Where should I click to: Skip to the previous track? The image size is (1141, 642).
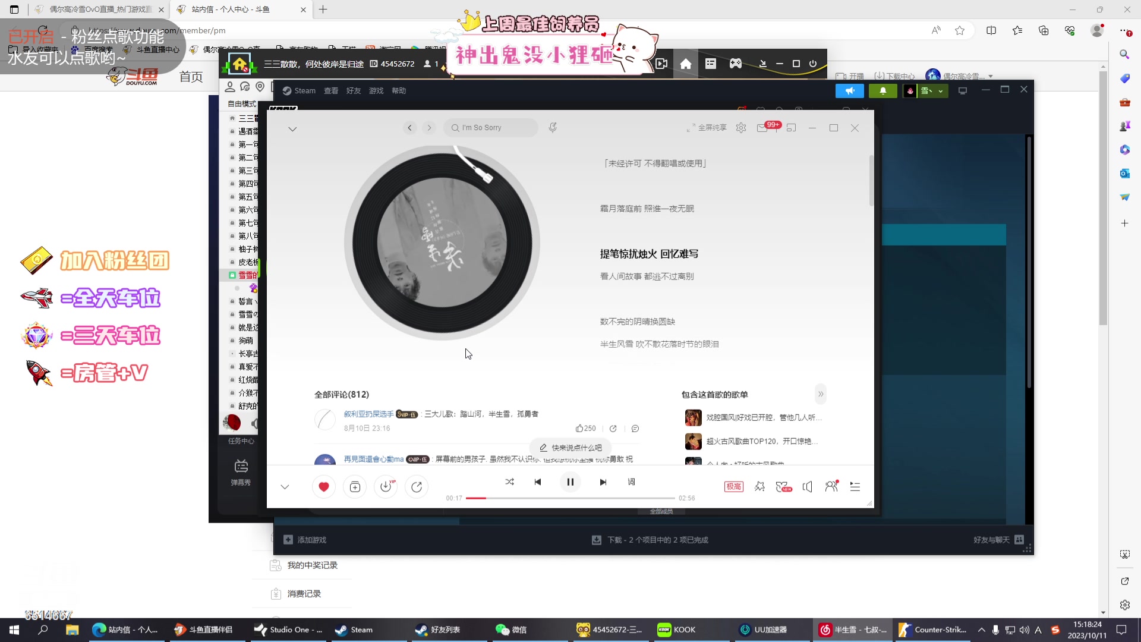(x=538, y=481)
